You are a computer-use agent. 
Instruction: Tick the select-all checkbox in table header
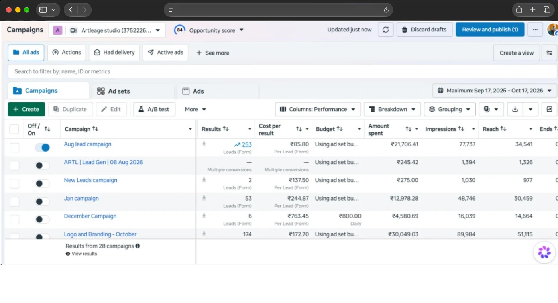(14, 129)
